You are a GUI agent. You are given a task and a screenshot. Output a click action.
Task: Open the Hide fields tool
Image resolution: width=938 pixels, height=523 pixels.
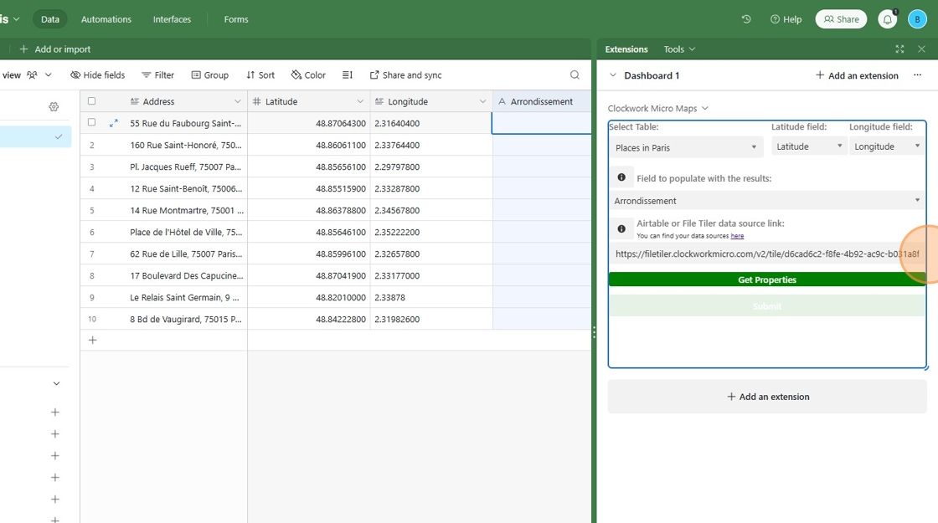tap(97, 74)
